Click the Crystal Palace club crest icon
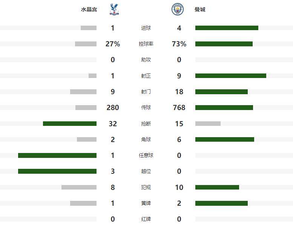293x231 pixels. (x=114, y=9)
